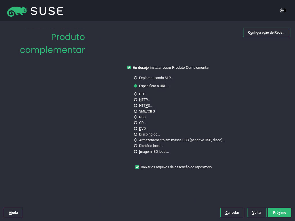
Task: Click the 'Produto complementar' heading
Action: [x=52, y=44]
